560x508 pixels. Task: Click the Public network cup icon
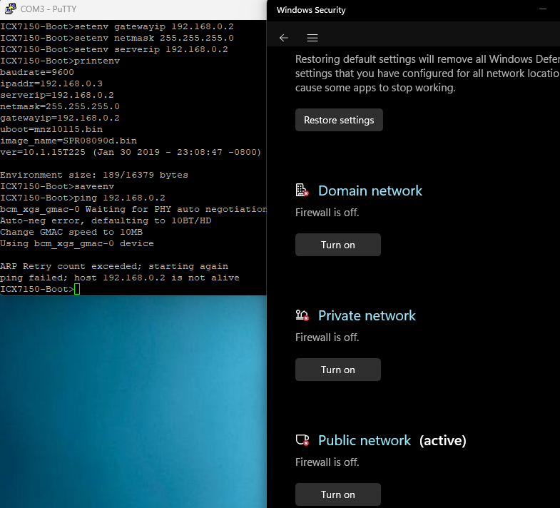(302, 440)
